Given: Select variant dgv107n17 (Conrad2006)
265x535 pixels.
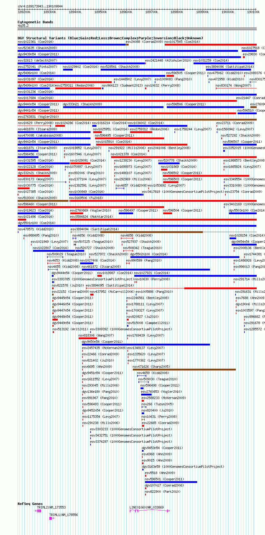Looking at the screenshot, I should tap(164, 485).
